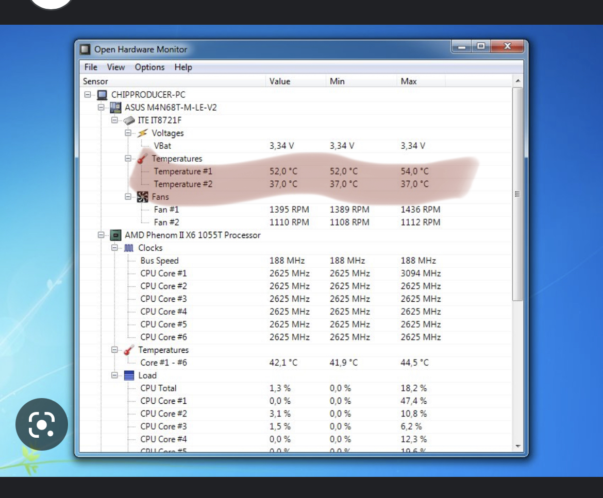The width and height of the screenshot is (603, 498).
Task: Collapse the Clocks group
Action: click(x=114, y=248)
